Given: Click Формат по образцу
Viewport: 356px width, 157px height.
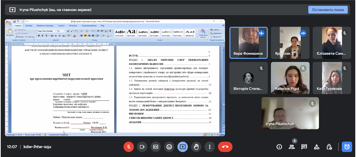Looking at the screenshot, I should [x=25, y=36].
